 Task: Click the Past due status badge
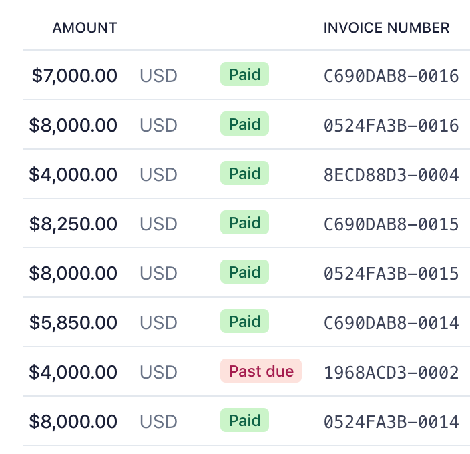tap(261, 371)
